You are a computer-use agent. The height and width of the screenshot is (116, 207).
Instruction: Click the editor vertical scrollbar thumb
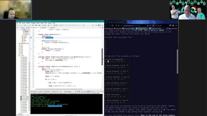pyautogui.click(x=102, y=57)
